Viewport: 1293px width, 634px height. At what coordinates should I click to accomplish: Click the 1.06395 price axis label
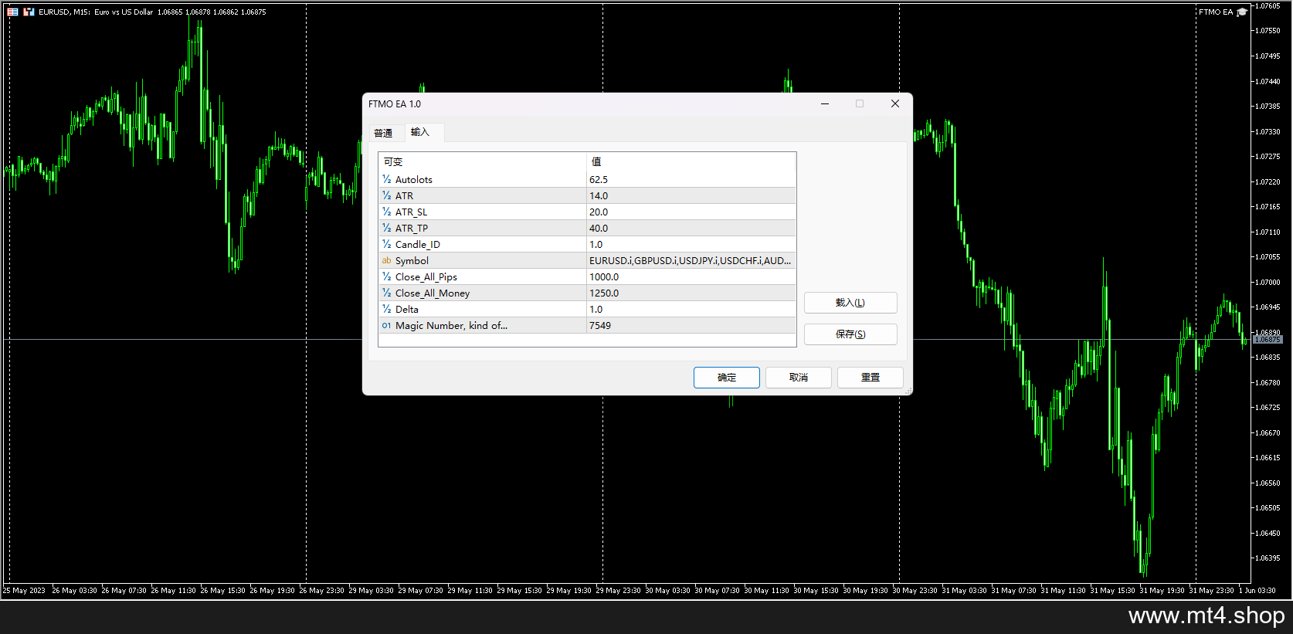pos(1268,558)
